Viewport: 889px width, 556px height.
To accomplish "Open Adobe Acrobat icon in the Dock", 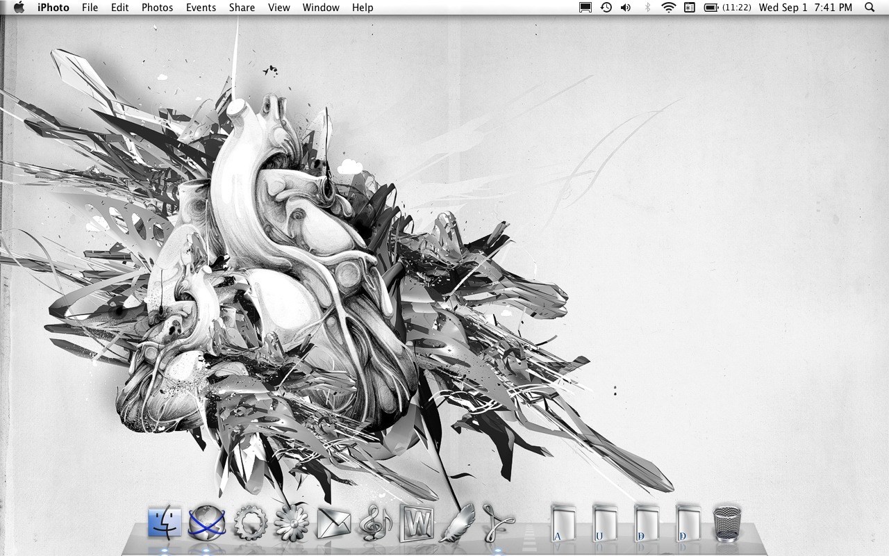I will (x=499, y=523).
